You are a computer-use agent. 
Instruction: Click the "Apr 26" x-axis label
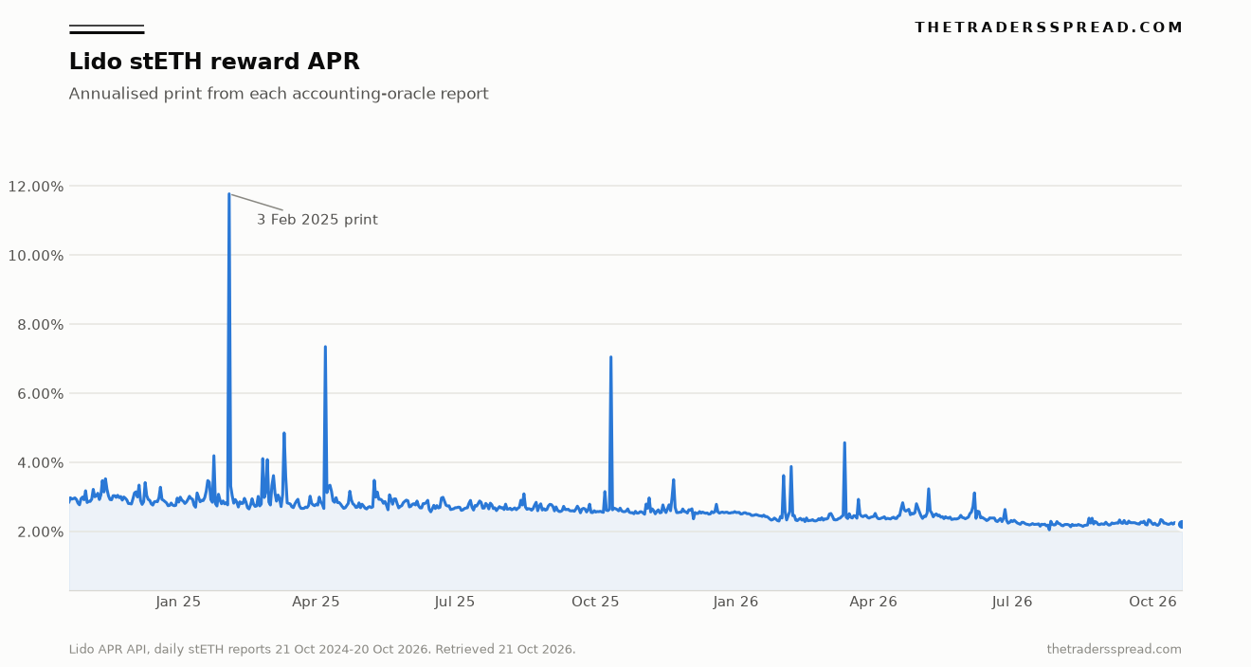874,602
